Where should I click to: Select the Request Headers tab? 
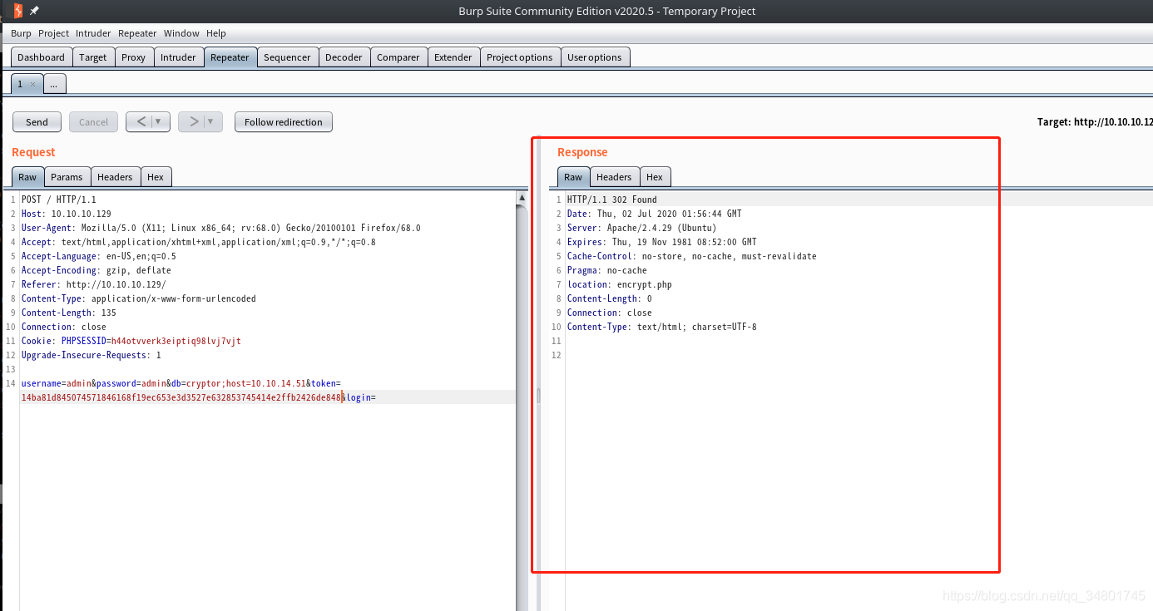[115, 176]
